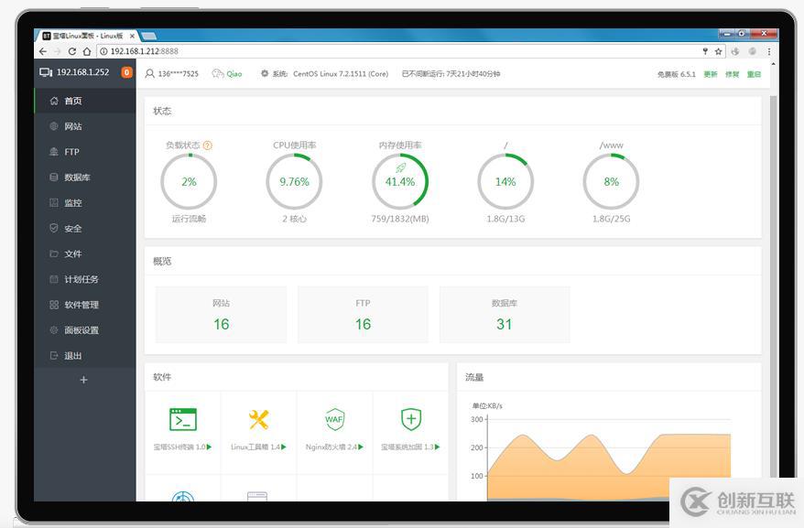Click the 14% root disk gauge
804x528 pixels.
tap(505, 181)
